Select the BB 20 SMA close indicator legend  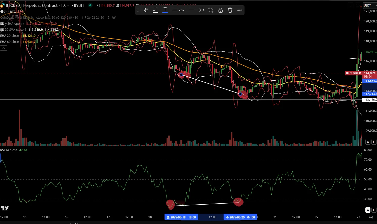13,30
